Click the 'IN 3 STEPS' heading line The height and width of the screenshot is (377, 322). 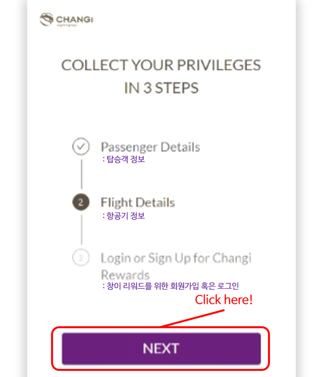pos(161,88)
